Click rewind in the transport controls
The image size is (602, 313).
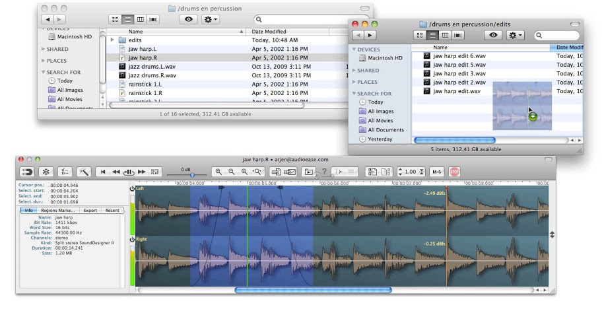tap(116, 172)
